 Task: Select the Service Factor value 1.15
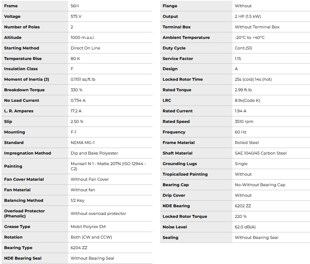click(238, 59)
